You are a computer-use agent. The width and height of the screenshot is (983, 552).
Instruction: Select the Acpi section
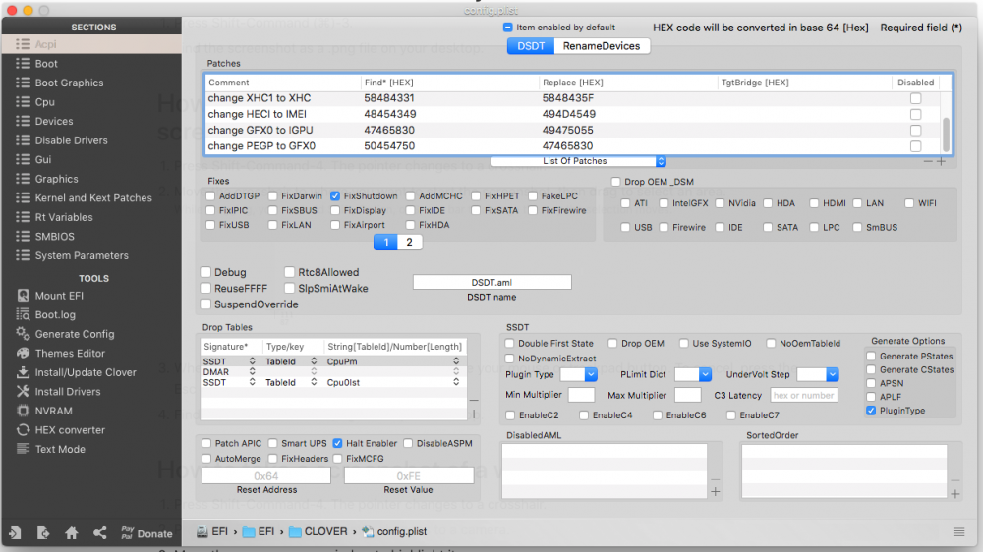pyautogui.click(x=90, y=44)
